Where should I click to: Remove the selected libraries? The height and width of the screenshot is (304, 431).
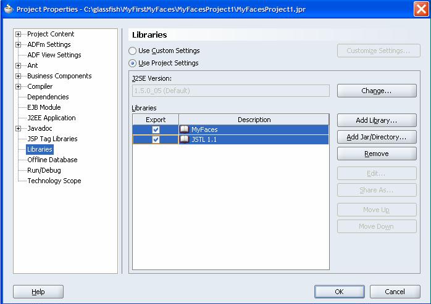[x=377, y=154]
